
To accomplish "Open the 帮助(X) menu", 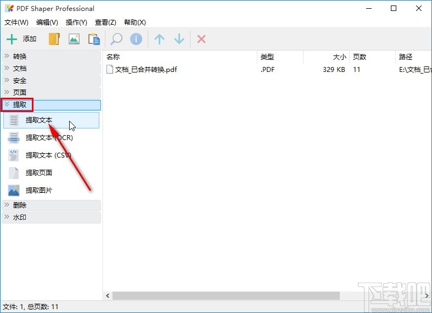I will 135,23.
